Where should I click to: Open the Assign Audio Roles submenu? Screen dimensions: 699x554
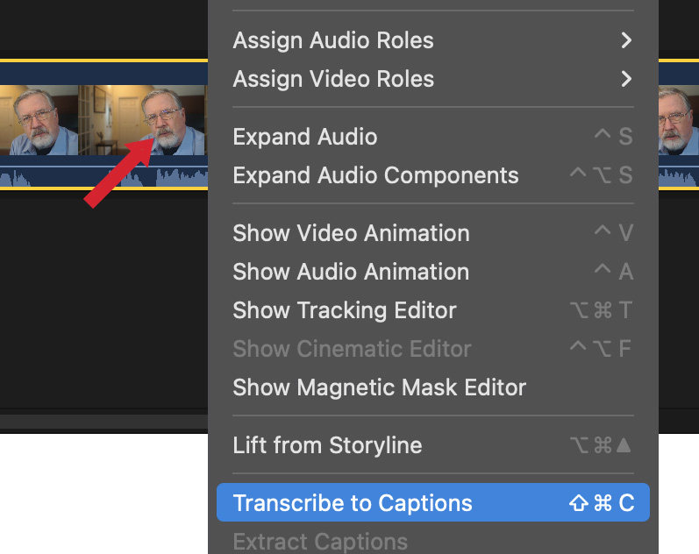[x=333, y=40]
